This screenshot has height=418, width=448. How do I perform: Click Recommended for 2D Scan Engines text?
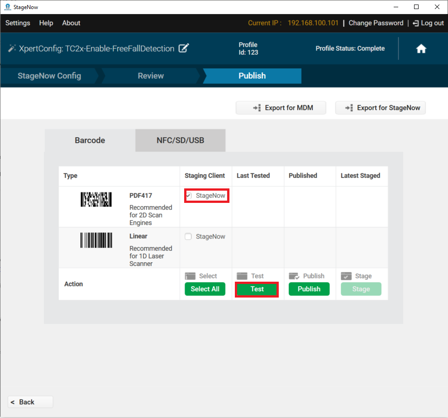click(151, 215)
